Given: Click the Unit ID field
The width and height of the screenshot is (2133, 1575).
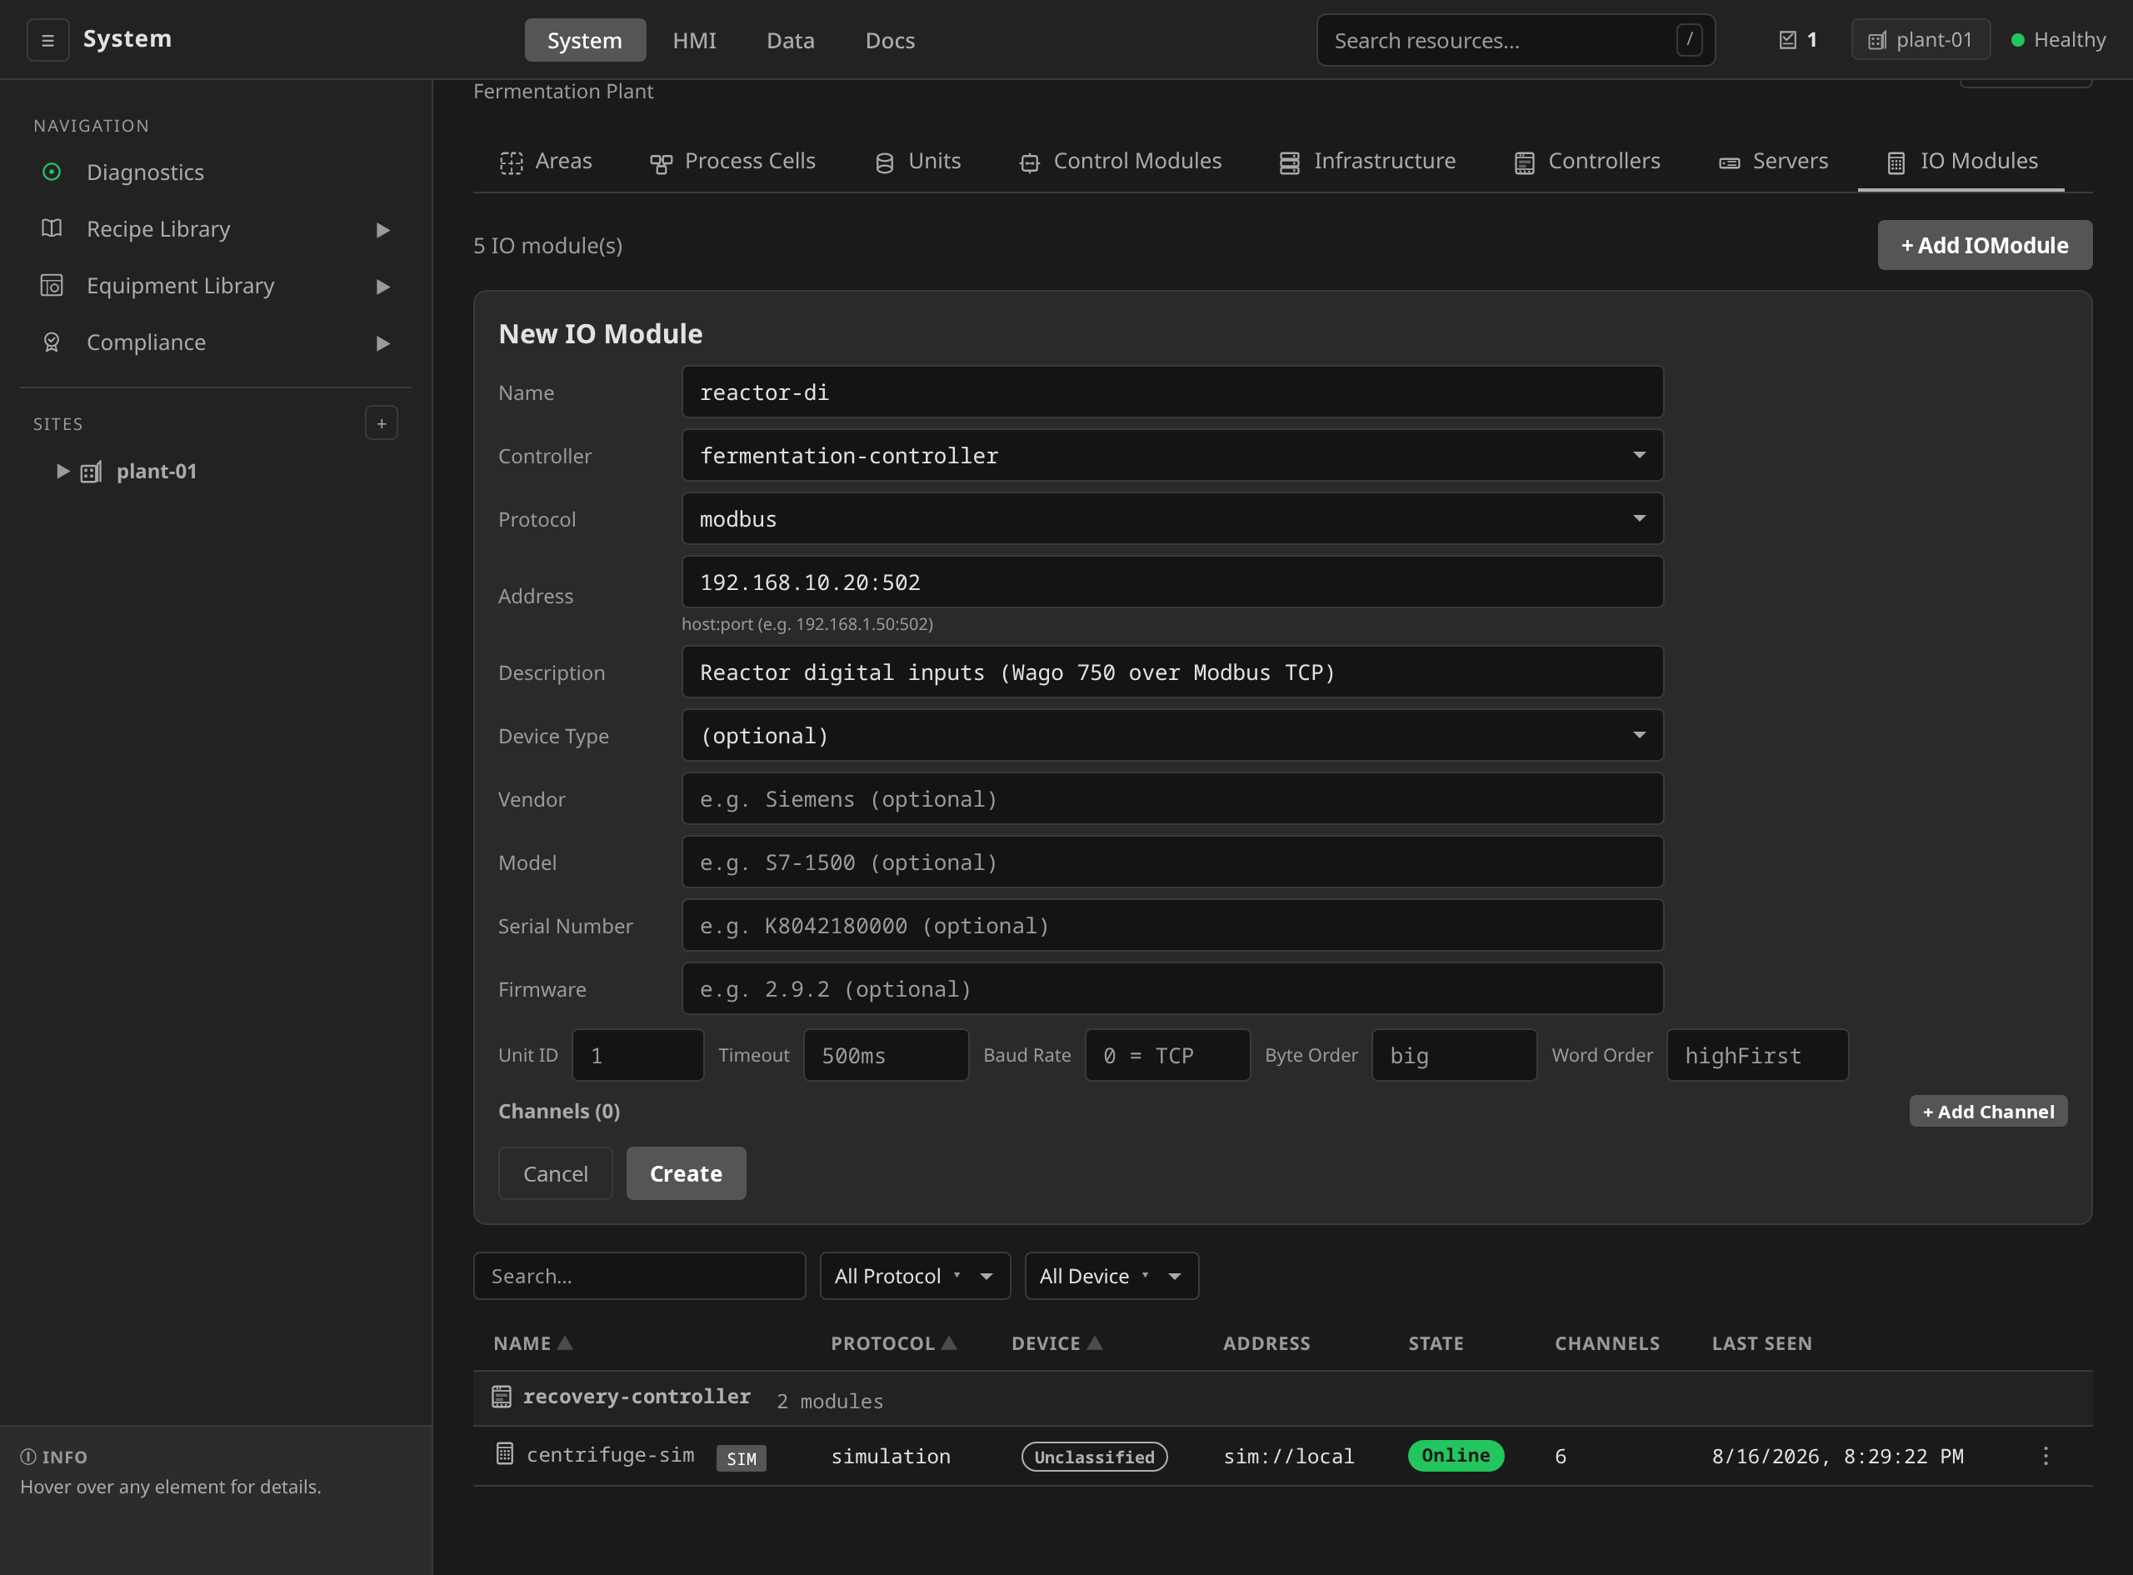Looking at the screenshot, I should coord(637,1055).
